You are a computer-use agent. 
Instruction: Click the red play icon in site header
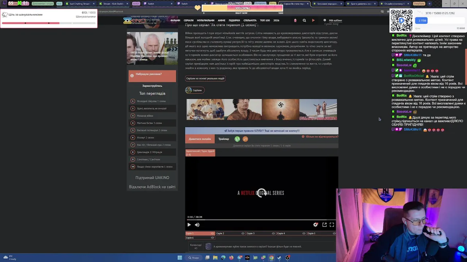313,20
